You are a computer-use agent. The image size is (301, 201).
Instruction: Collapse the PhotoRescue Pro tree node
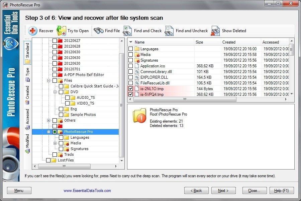49,132
